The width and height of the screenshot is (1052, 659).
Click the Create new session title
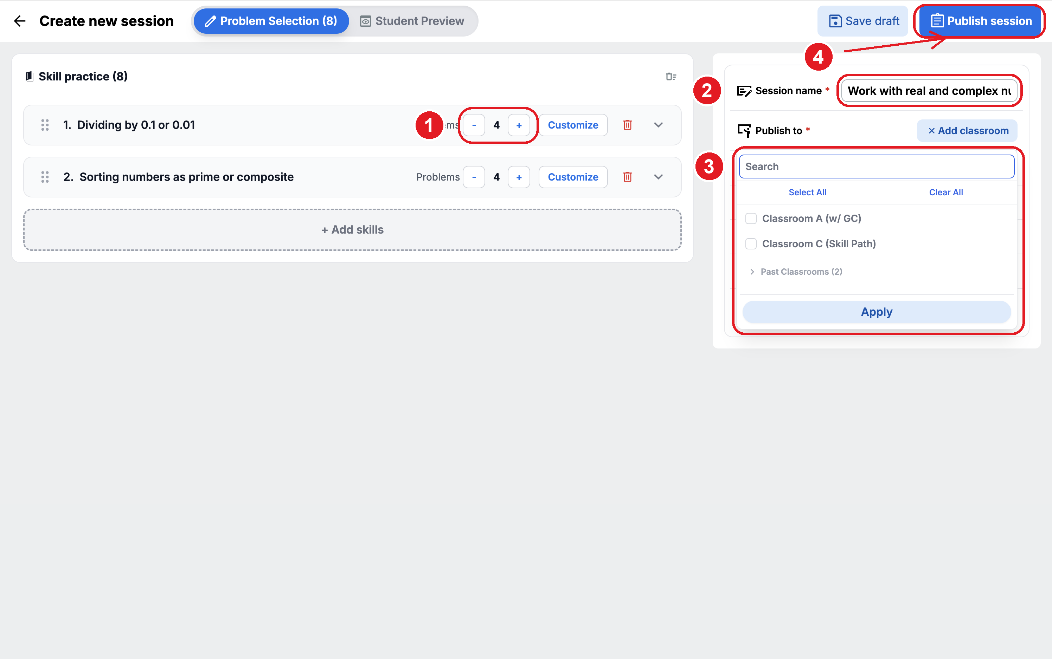(x=107, y=21)
